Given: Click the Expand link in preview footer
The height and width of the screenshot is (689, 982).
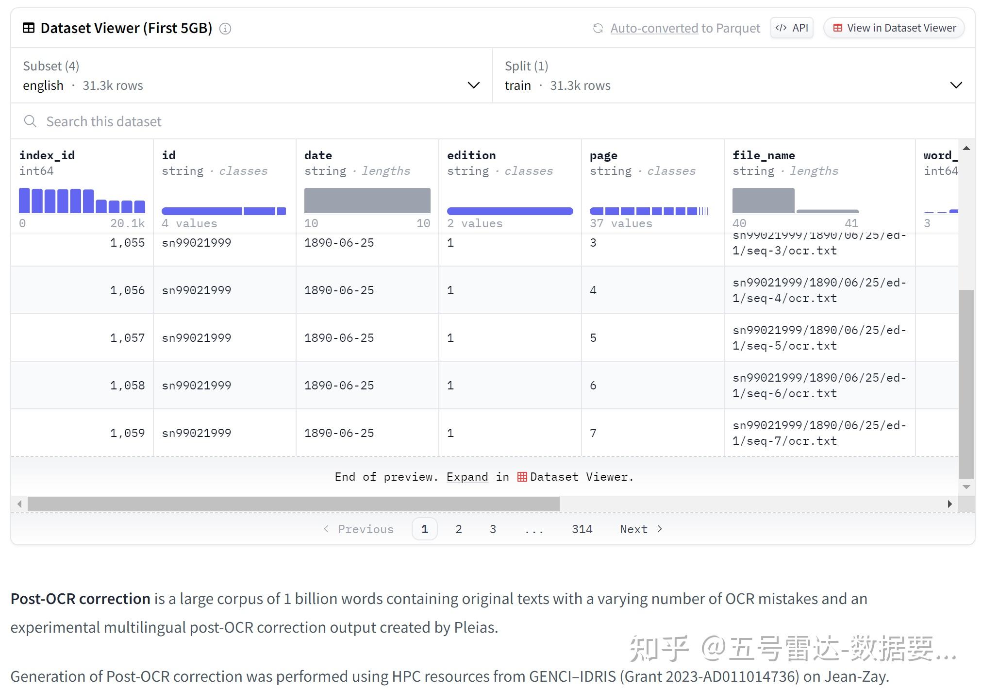Looking at the screenshot, I should tap(467, 477).
